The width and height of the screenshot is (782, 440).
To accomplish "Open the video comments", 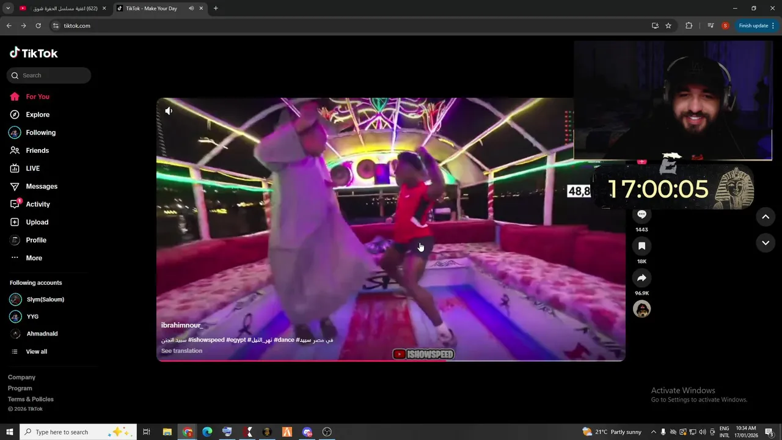I will point(641,215).
